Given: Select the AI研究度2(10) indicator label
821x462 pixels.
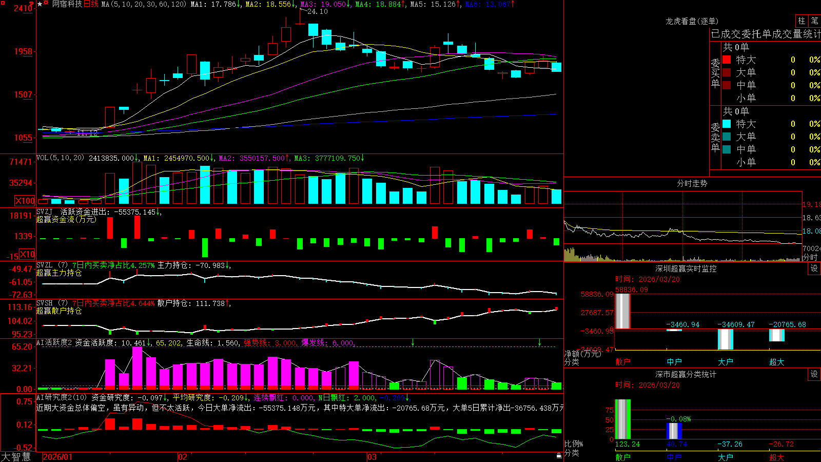Looking at the screenshot, I should click(62, 397).
